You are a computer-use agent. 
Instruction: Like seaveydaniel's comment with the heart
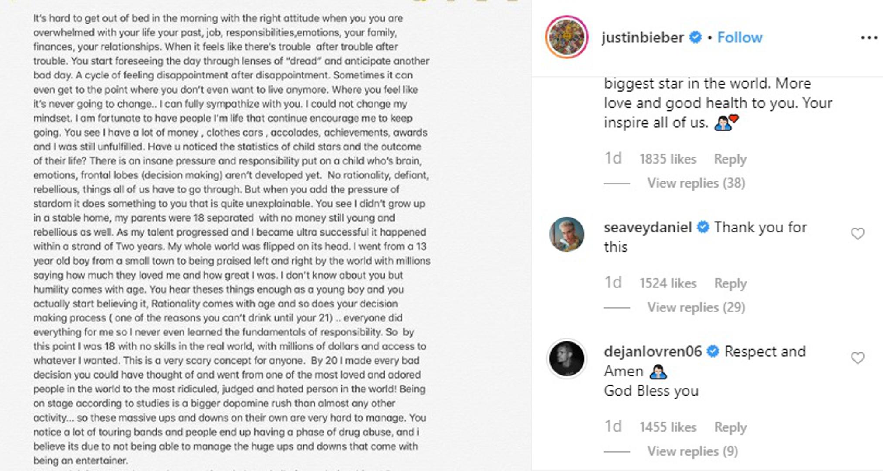(x=858, y=234)
